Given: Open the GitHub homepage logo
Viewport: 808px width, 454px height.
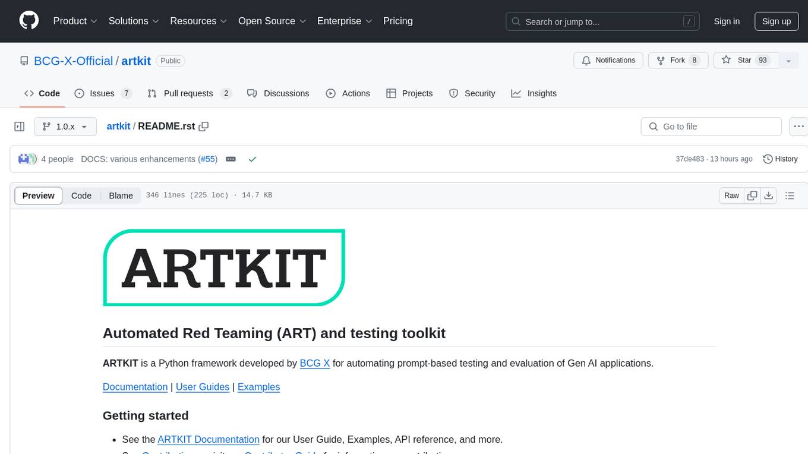Looking at the screenshot, I should [29, 21].
